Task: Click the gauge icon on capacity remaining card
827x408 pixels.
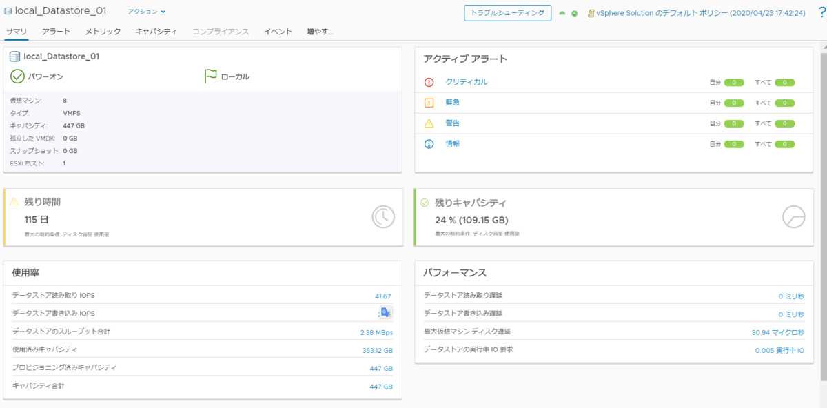Action: (x=793, y=216)
